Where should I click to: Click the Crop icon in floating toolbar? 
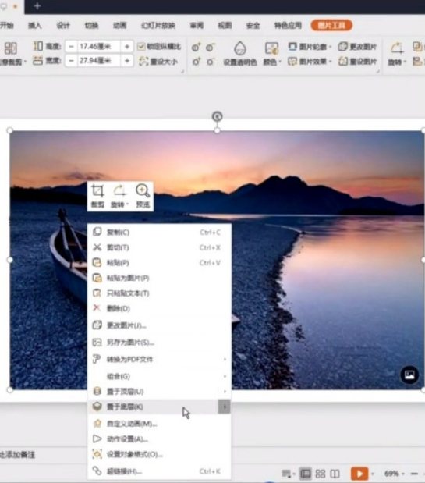97,191
